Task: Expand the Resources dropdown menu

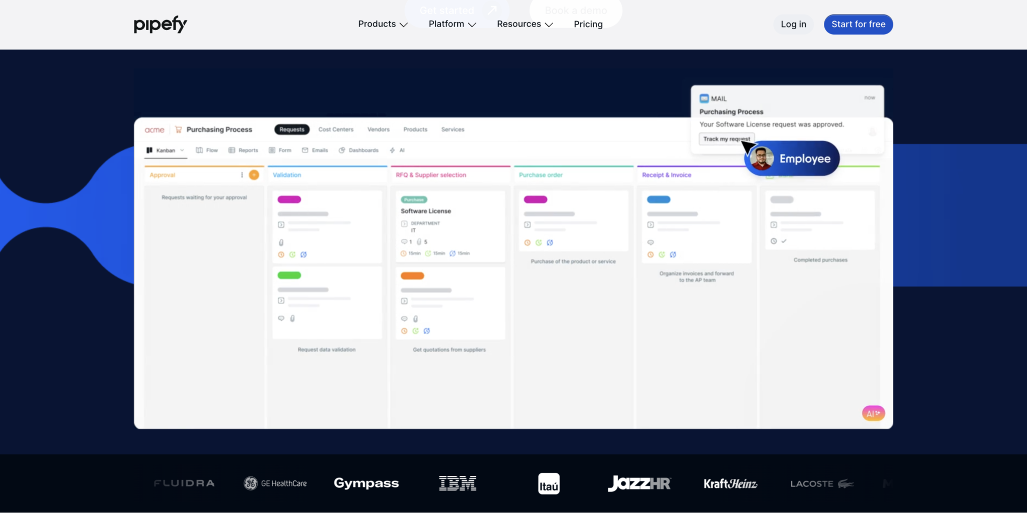Action: tap(525, 24)
